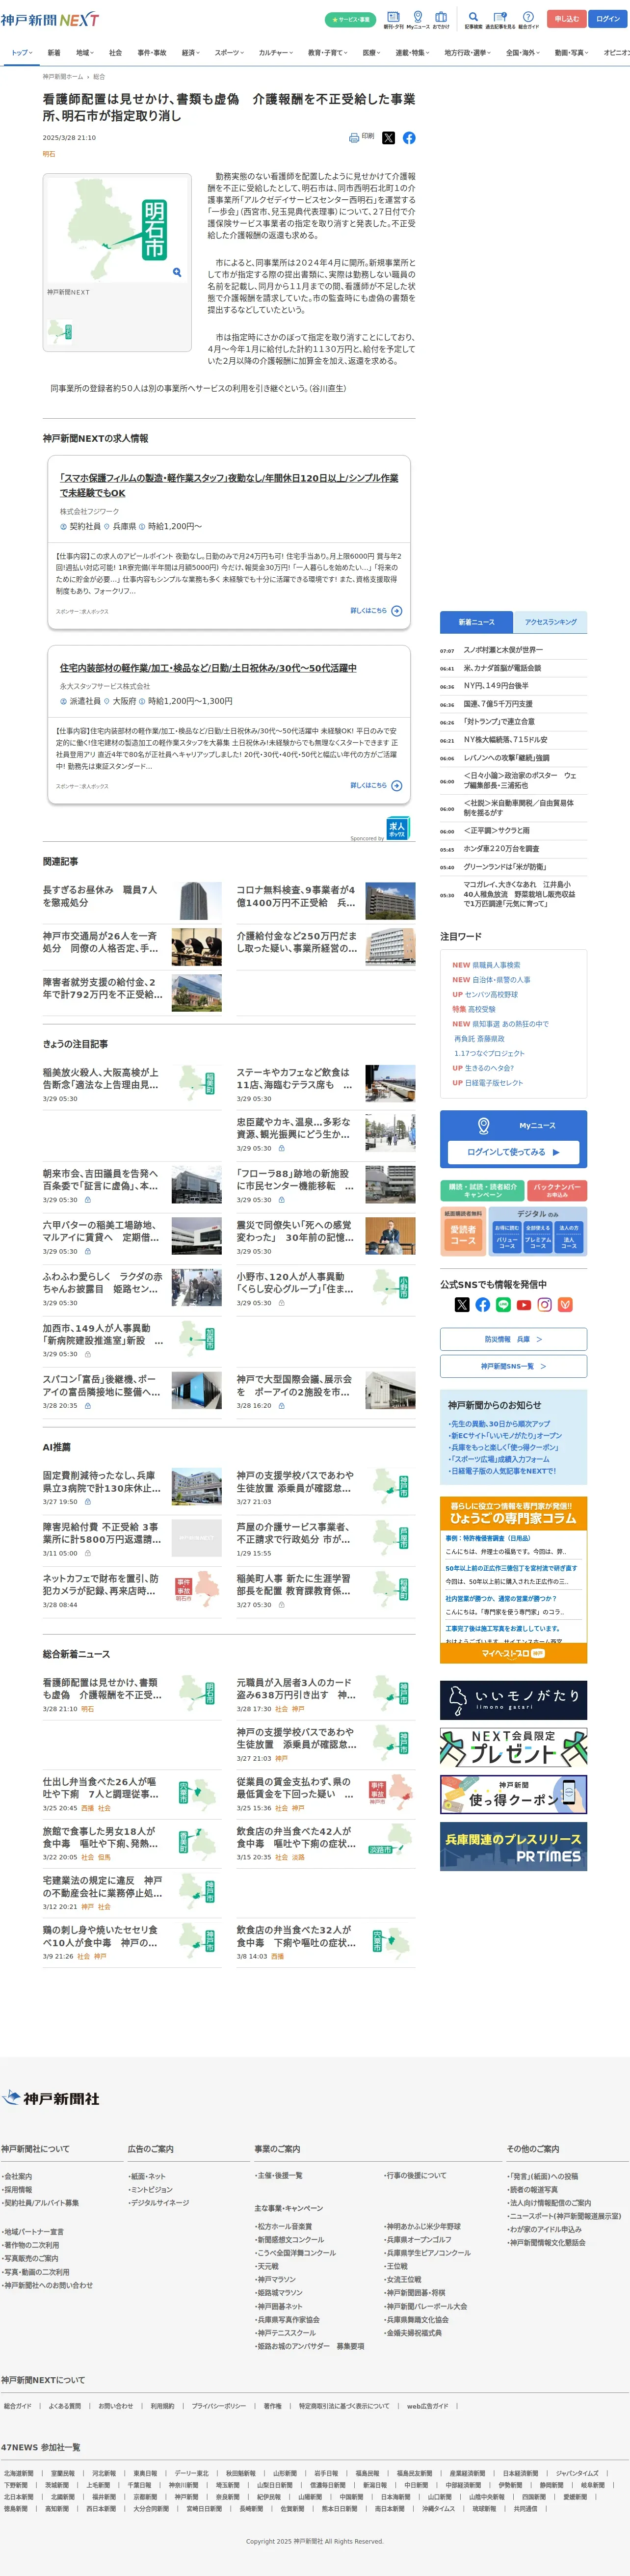Select the 愛読者コース button
This screenshot has height=2576, width=630.
[463, 1234]
